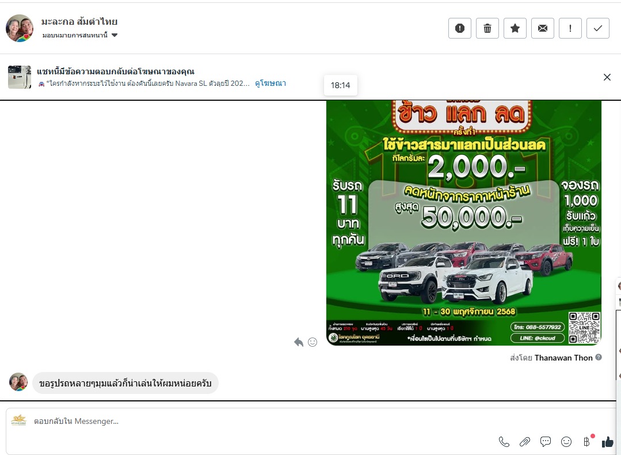The height and width of the screenshot is (455, 621).
Task: Delete conversation using trash icon
Action: [x=487, y=28]
